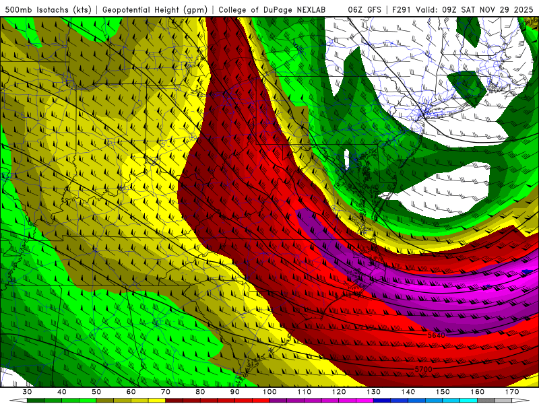This screenshot has width=539, height=404.
Task: Click the '06Z GFS' model run text
Action: click(x=364, y=10)
